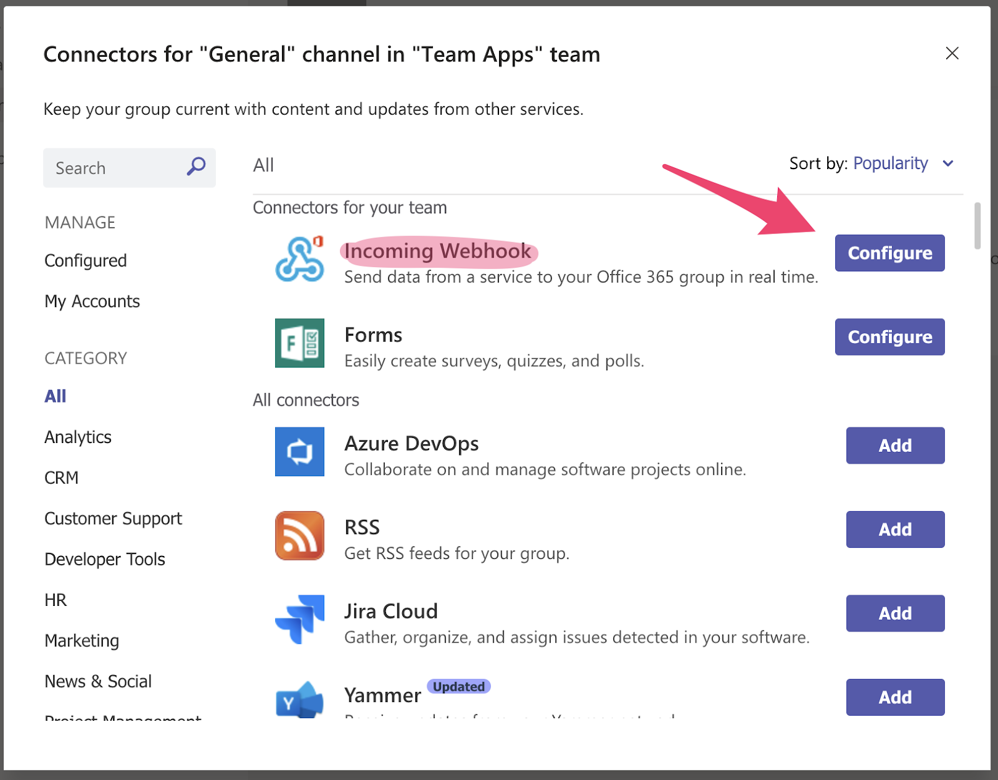The width and height of the screenshot is (998, 780).
Task: Focus the connector Search field
Action: [129, 168]
